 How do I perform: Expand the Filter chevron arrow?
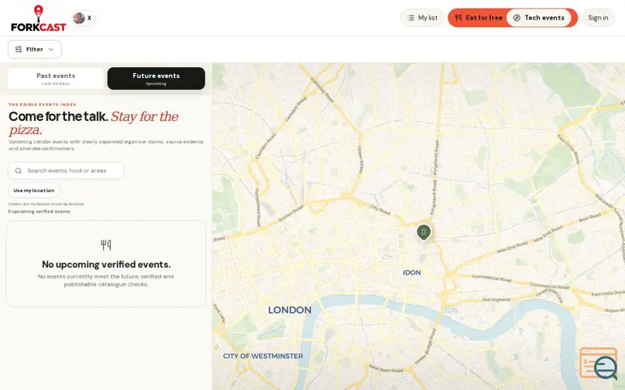click(x=51, y=49)
